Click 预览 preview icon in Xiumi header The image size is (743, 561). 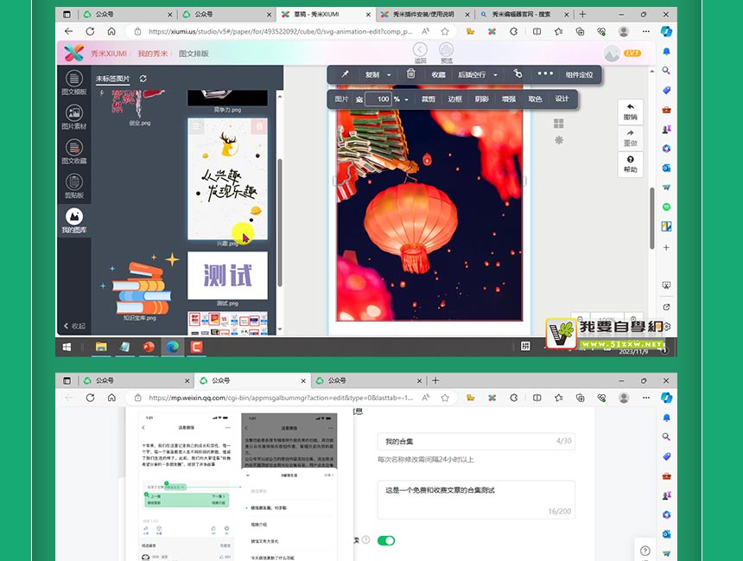point(447,52)
